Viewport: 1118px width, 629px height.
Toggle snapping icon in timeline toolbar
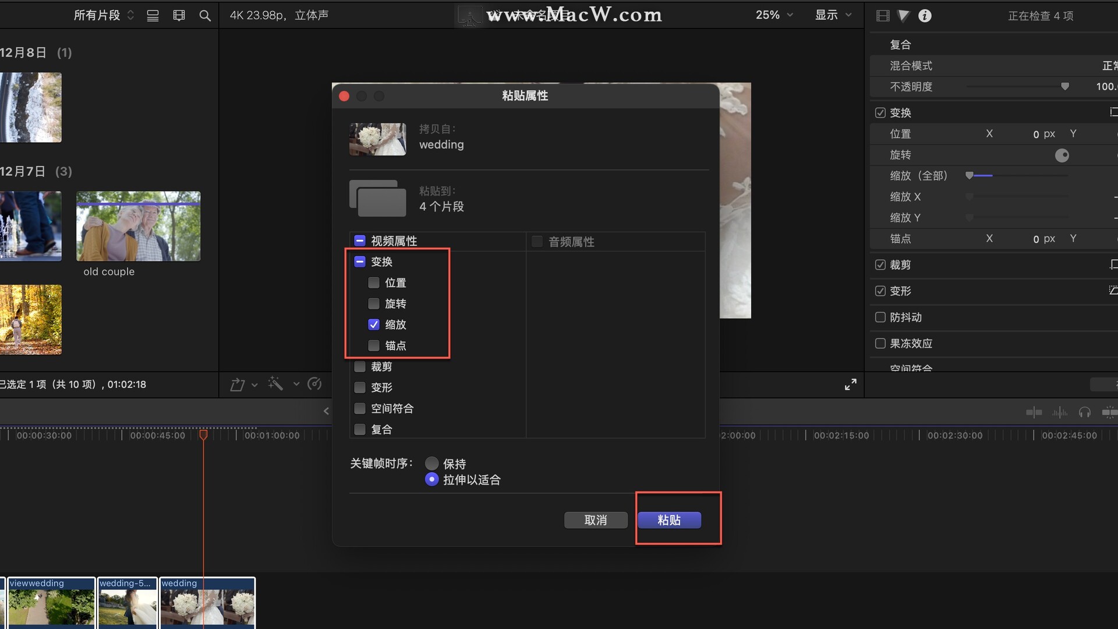1109,412
